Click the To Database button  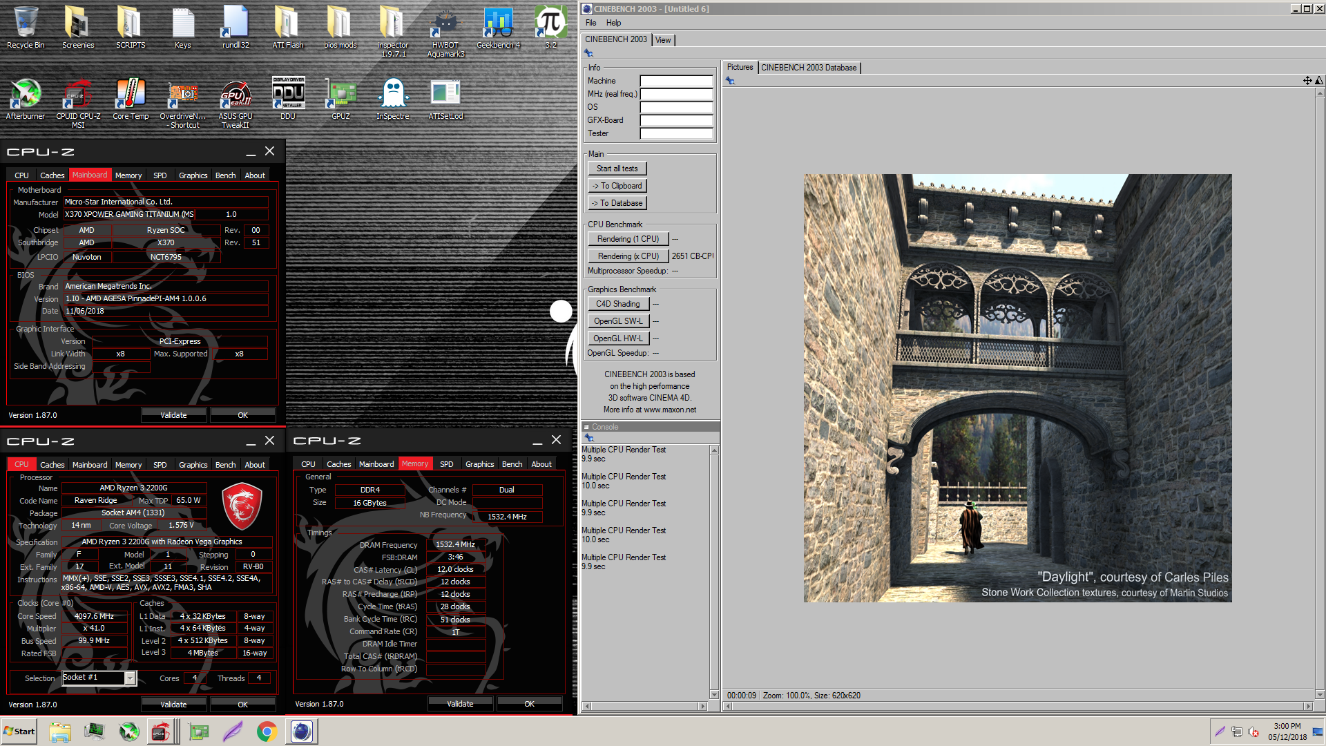[x=617, y=203]
